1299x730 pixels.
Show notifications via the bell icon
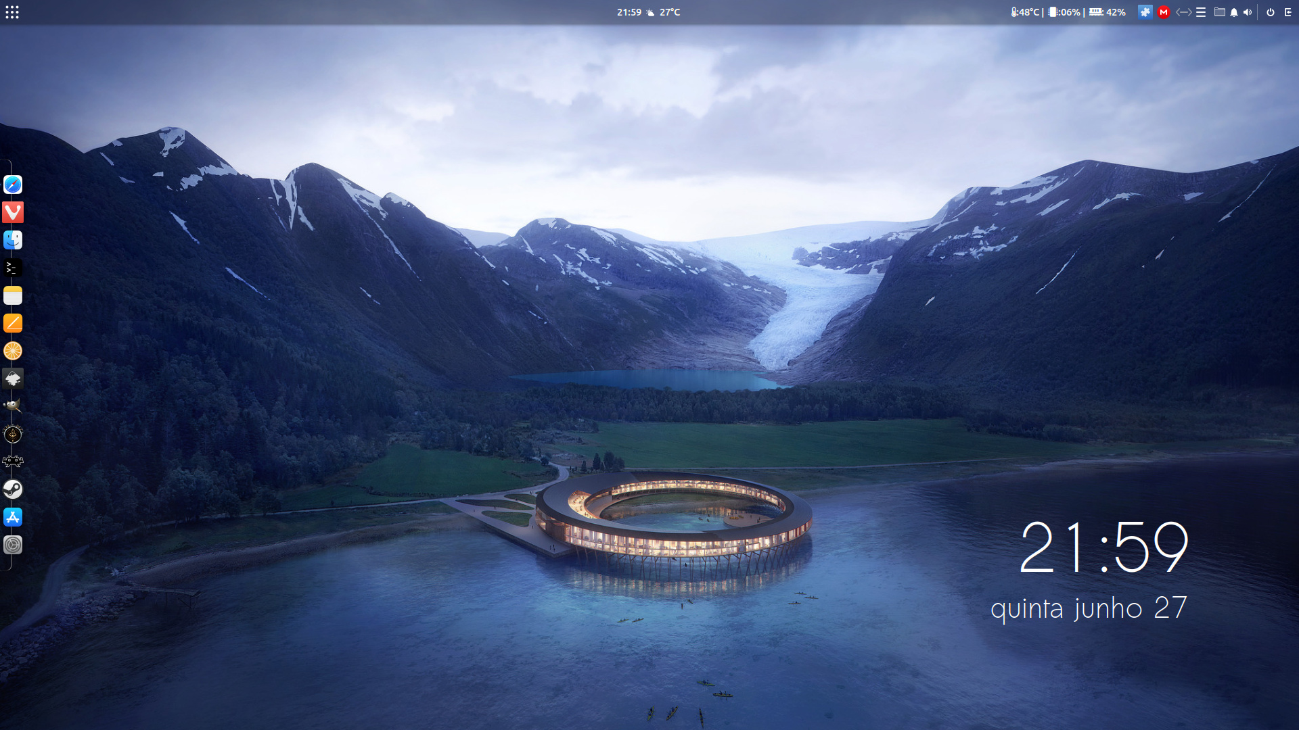click(1234, 12)
